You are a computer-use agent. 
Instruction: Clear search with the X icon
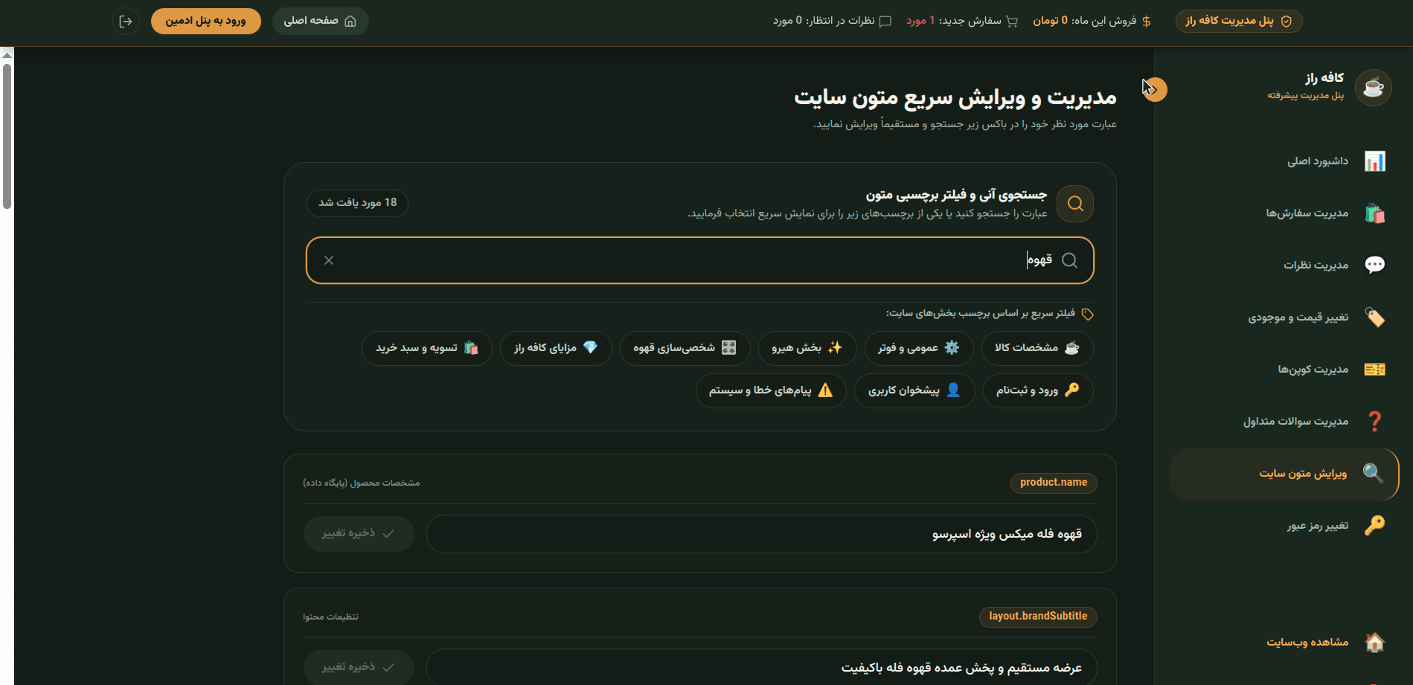coord(329,260)
